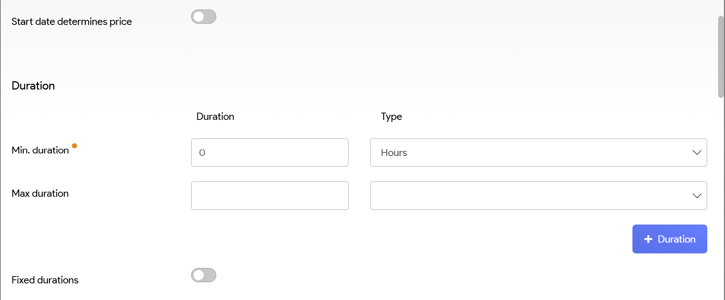Click the Min. duration label text

pyautogui.click(x=40, y=150)
